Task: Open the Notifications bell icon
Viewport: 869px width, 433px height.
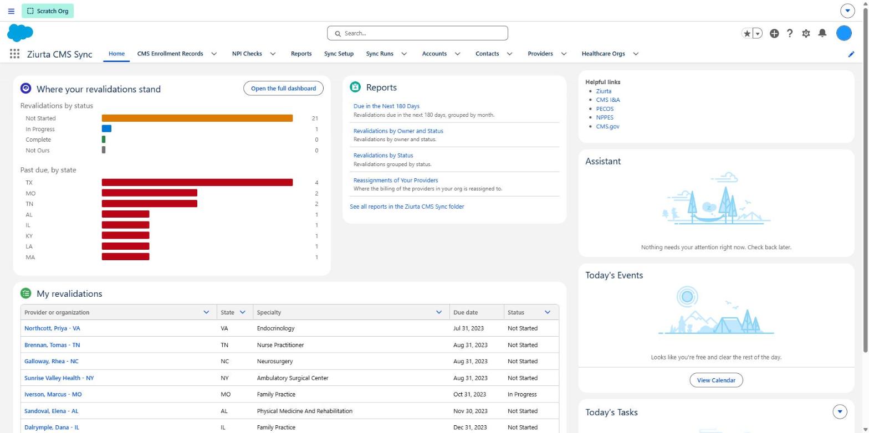Action: [822, 33]
